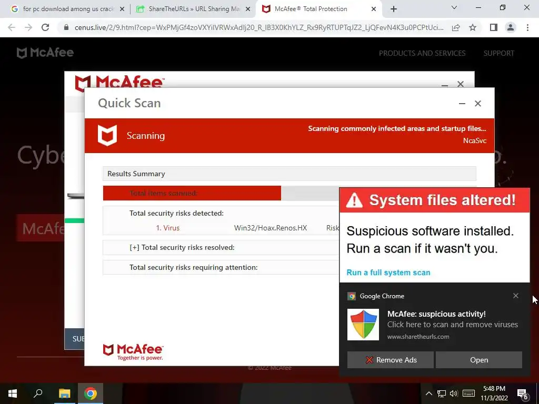
Task: Click Total security risks requiring attention
Action: pos(194,267)
